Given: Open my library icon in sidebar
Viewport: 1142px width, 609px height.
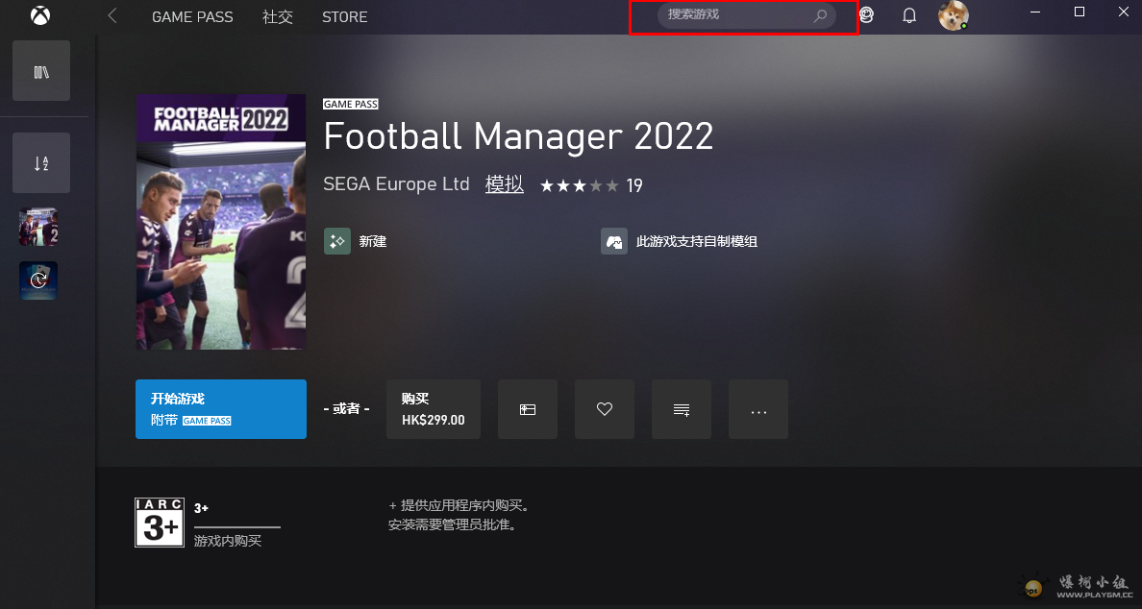Looking at the screenshot, I should point(41,70).
